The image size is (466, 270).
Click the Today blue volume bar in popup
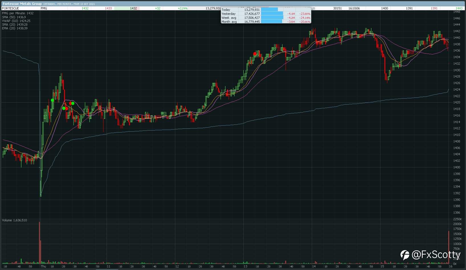pyautogui.click(x=269, y=10)
